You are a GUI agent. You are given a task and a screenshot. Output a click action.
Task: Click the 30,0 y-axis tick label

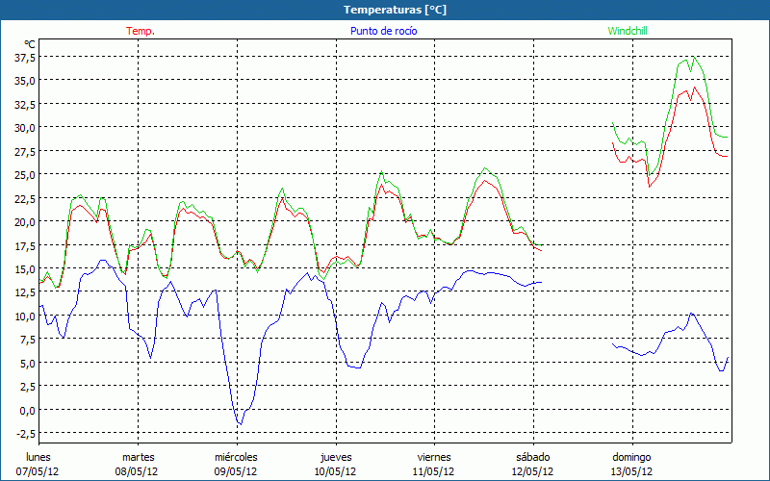coord(25,127)
